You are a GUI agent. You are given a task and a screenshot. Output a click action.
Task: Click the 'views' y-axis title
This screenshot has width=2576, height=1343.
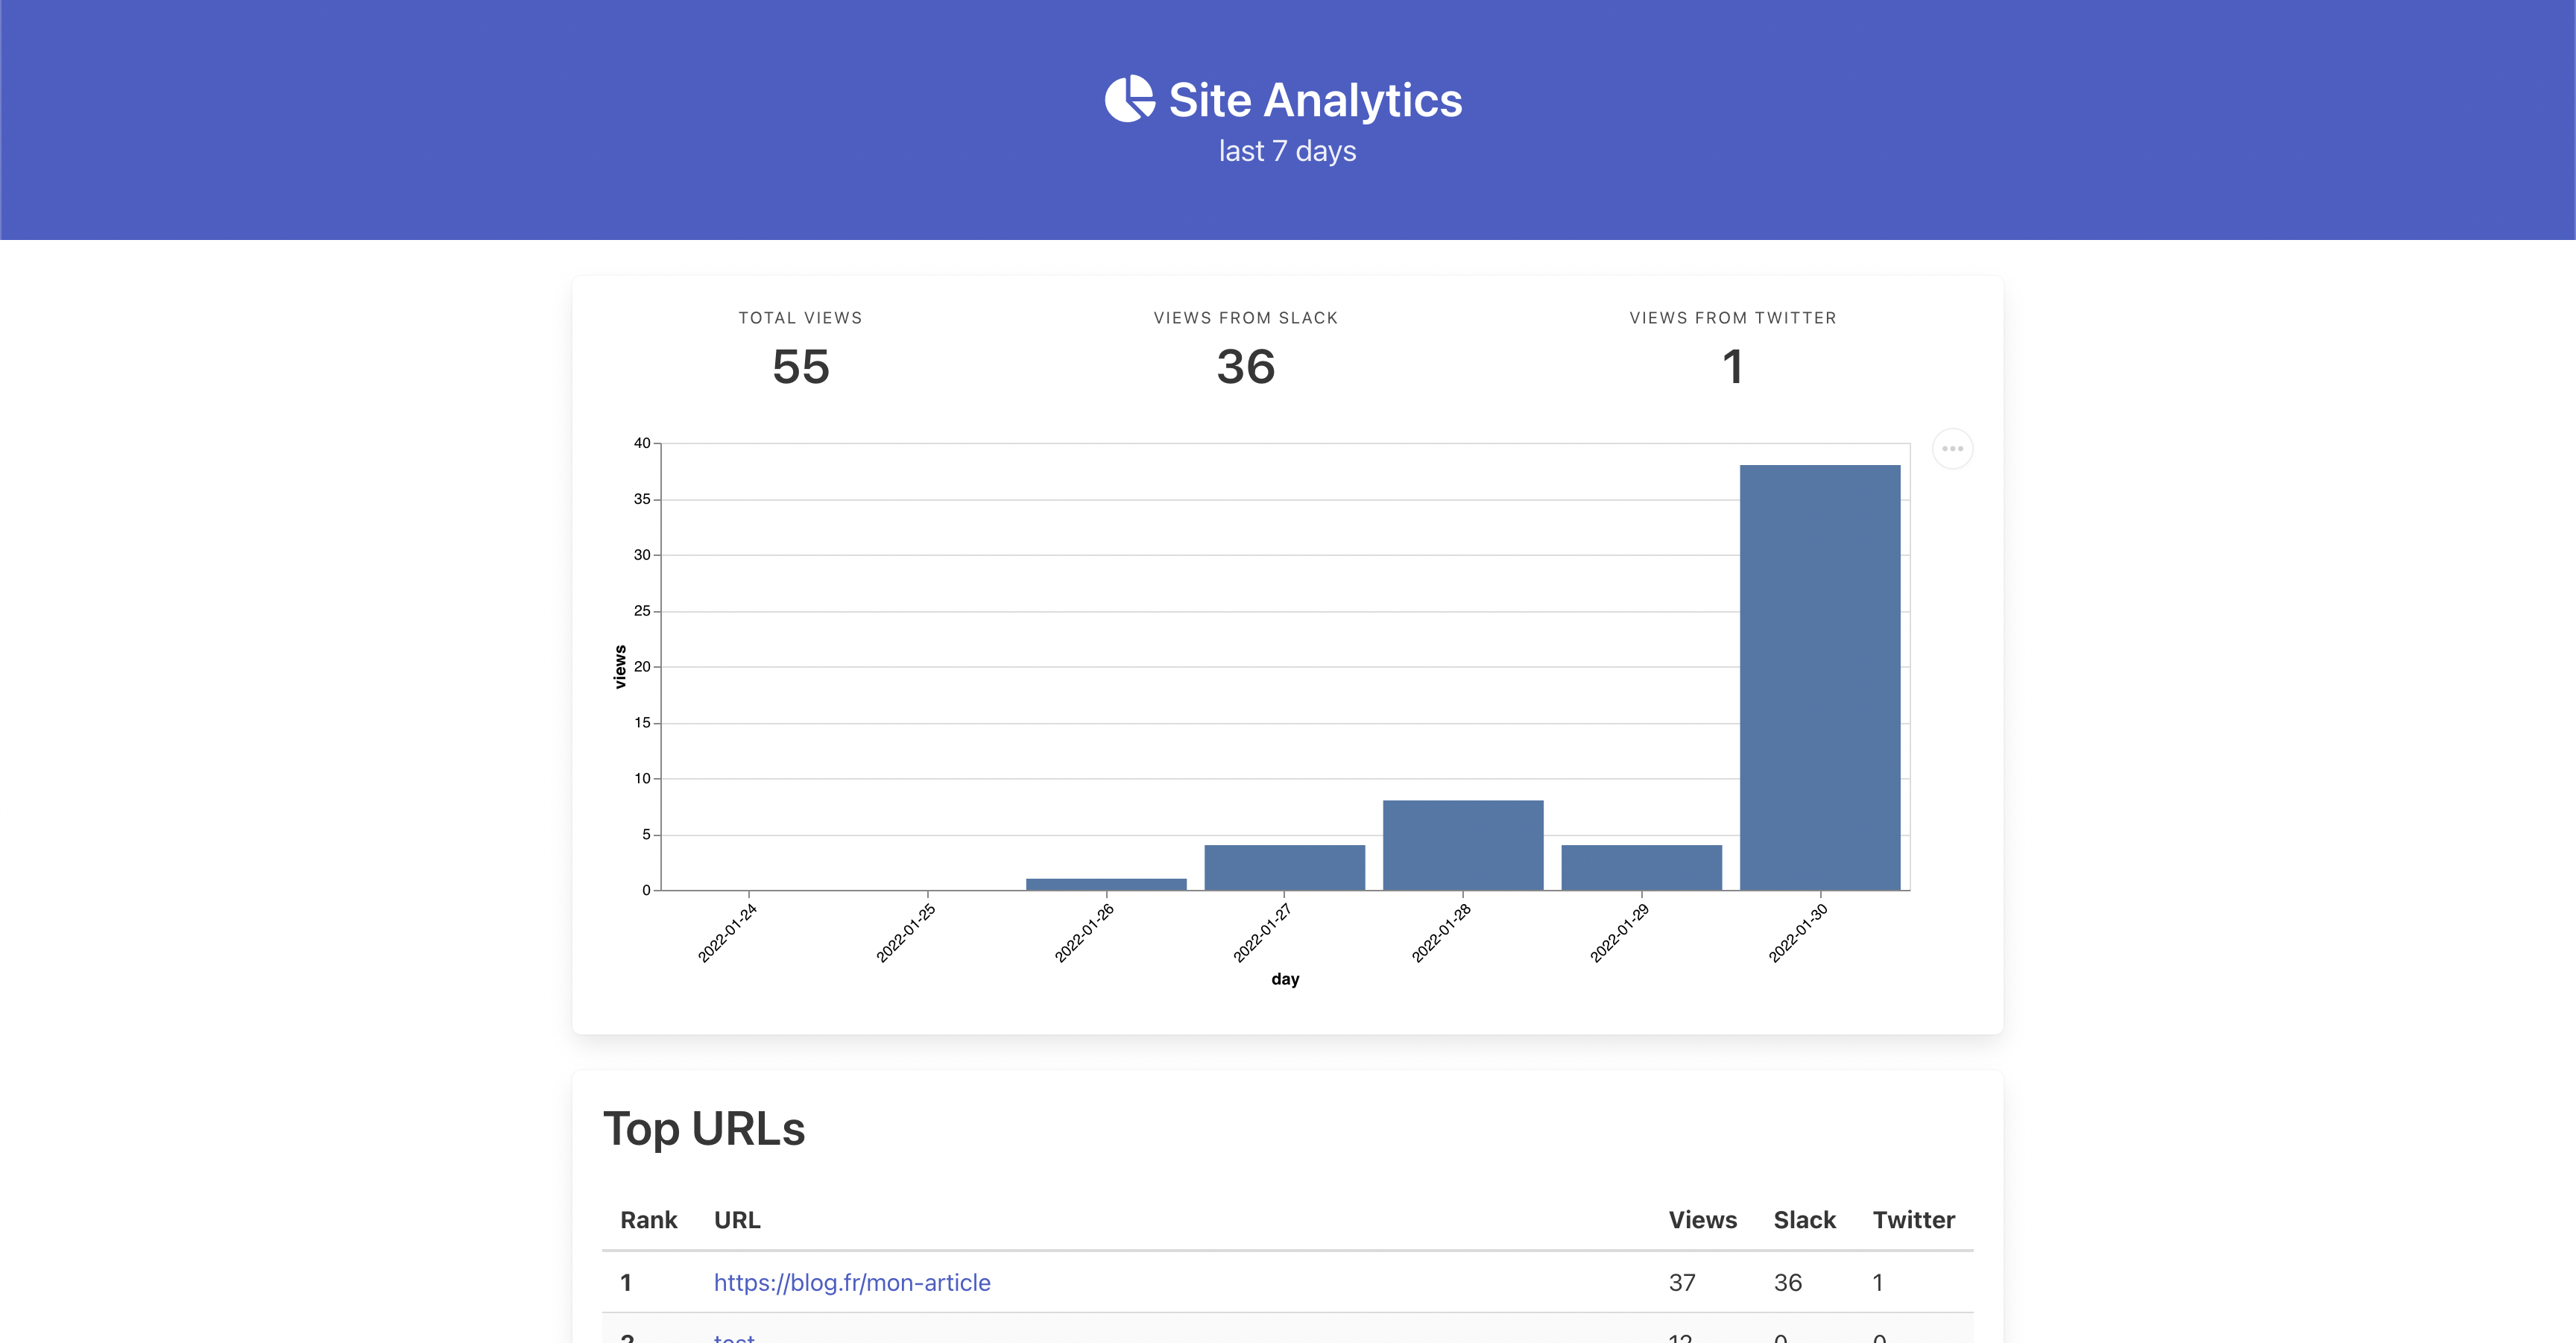(620, 667)
